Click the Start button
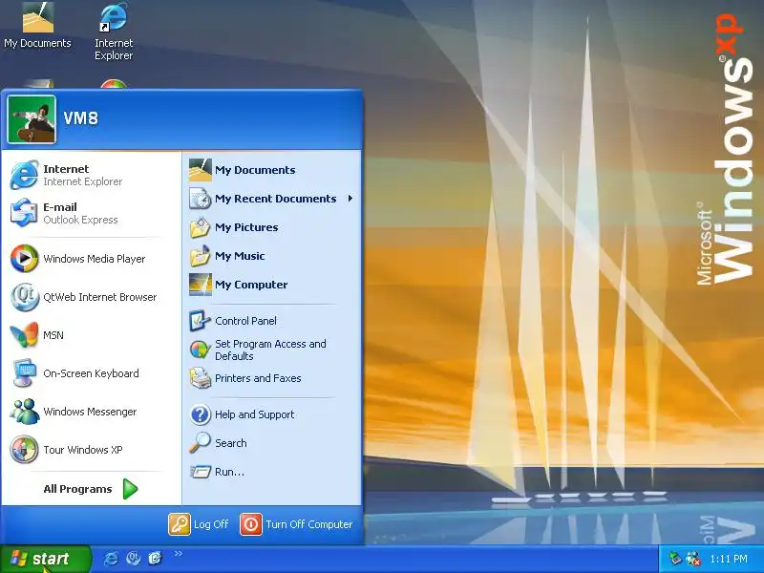This screenshot has width=764, height=573. click(x=45, y=559)
